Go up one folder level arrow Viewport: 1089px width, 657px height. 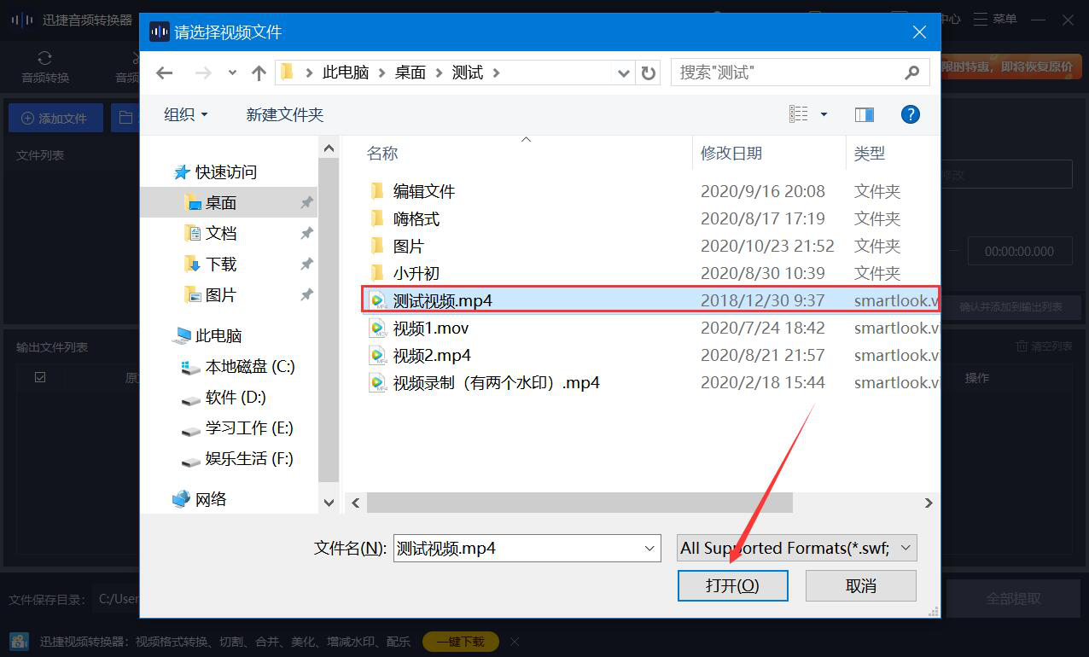point(259,73)
